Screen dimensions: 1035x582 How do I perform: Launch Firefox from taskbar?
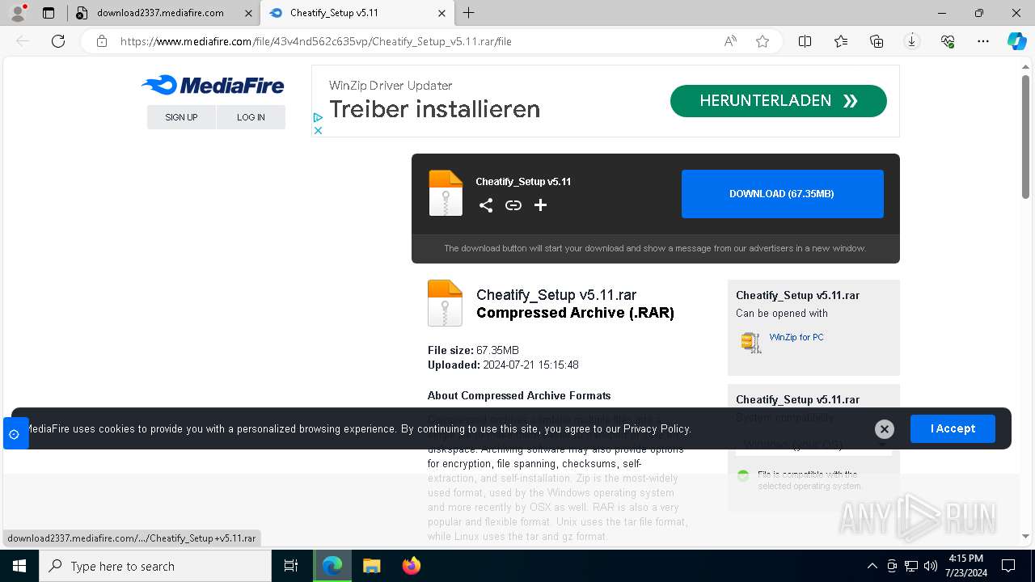coord(411,566)
